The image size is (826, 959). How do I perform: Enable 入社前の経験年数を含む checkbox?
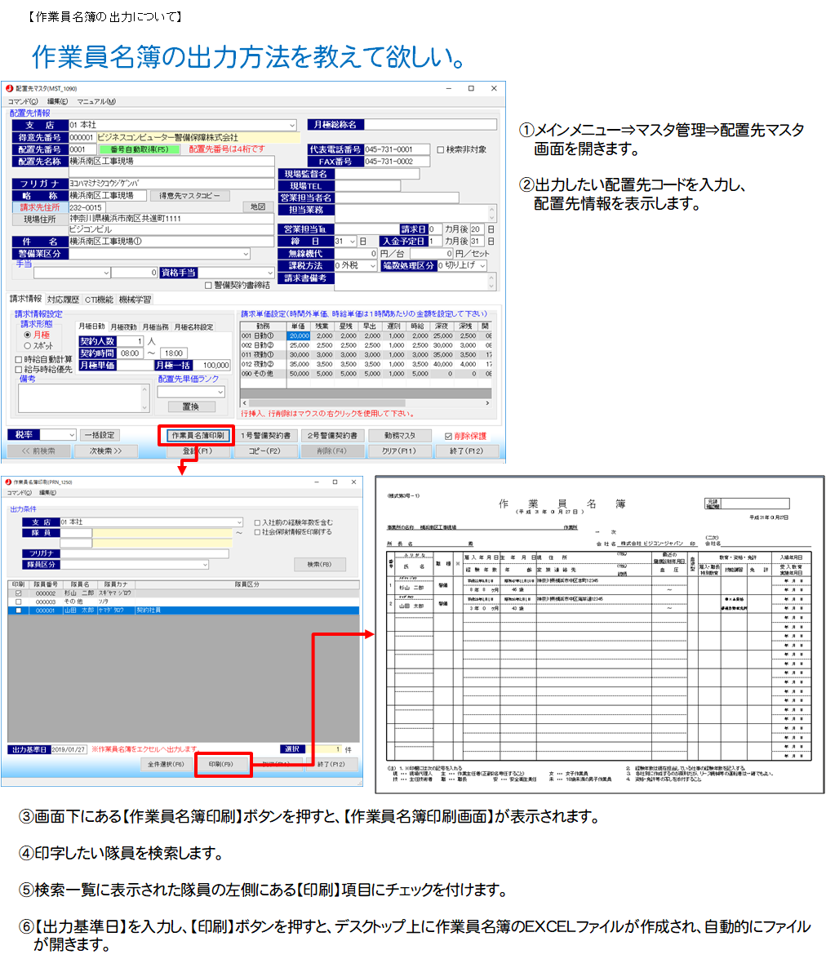(258, 522)
